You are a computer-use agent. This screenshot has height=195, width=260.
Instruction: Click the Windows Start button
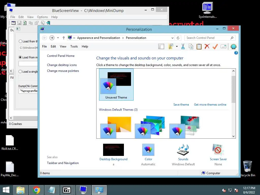point(6,190)
